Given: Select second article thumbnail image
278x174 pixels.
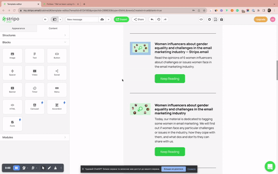Looking at the screenshot, I should (140, 109).
